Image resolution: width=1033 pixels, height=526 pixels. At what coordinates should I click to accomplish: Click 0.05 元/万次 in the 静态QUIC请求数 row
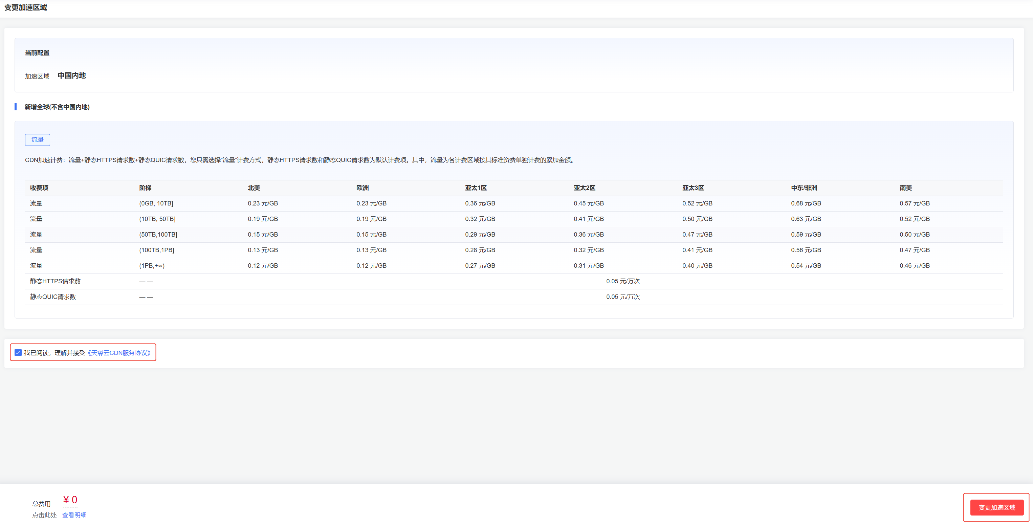623,297
